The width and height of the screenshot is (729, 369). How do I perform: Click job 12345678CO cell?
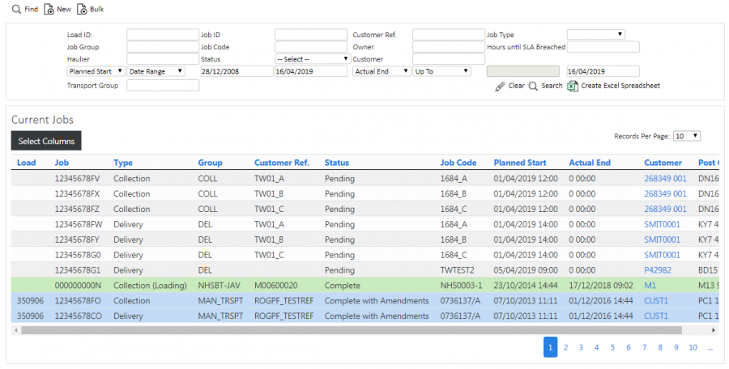coord(78,316)
